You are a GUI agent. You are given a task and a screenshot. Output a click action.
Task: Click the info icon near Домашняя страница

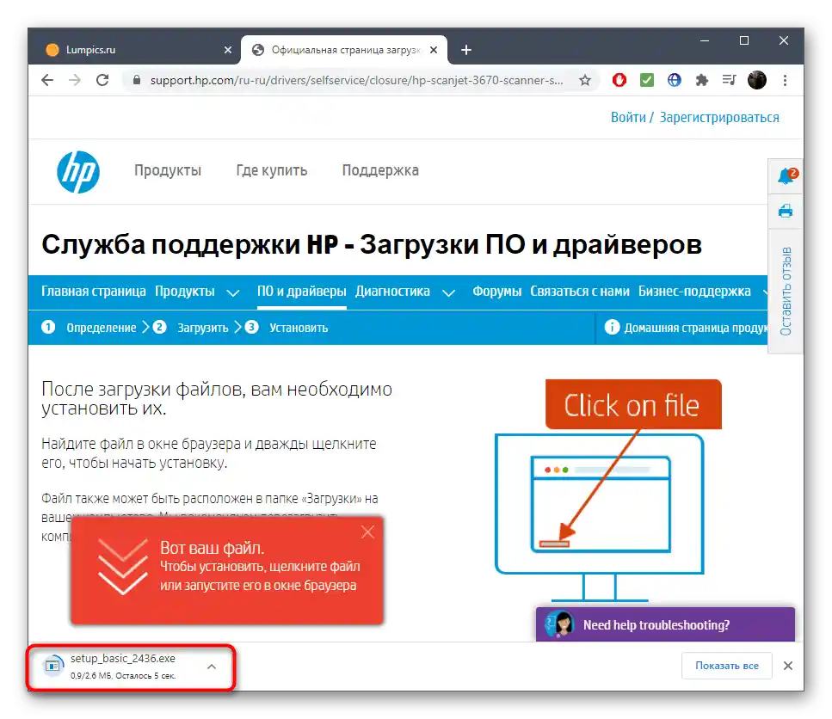coord(612,327)
